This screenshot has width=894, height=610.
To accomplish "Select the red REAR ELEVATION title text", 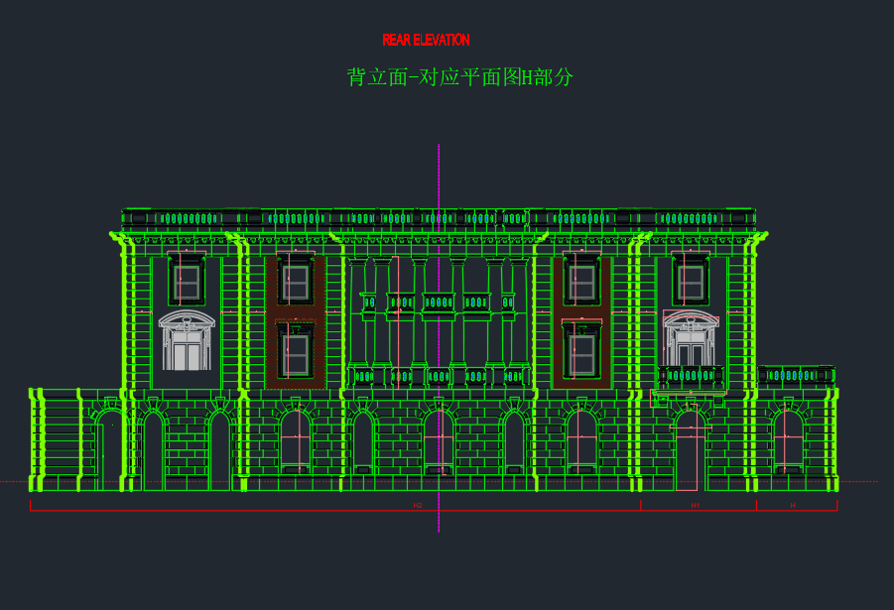I will (426, 40).
